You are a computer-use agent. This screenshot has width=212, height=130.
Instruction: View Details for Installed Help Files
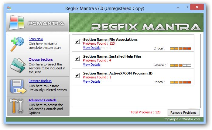pos(92,65)
